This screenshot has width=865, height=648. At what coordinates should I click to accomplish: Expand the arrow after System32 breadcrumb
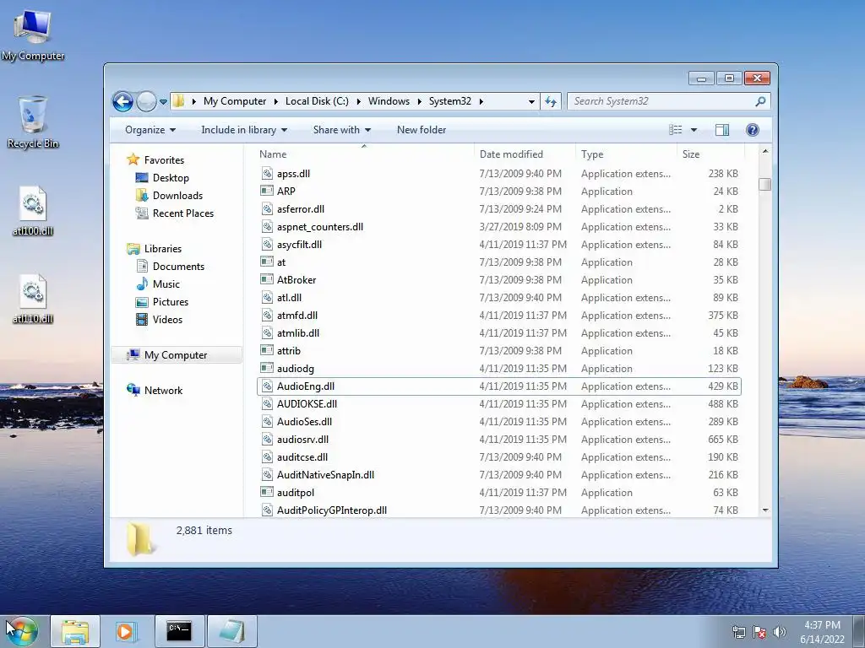[x=481, y=102]
